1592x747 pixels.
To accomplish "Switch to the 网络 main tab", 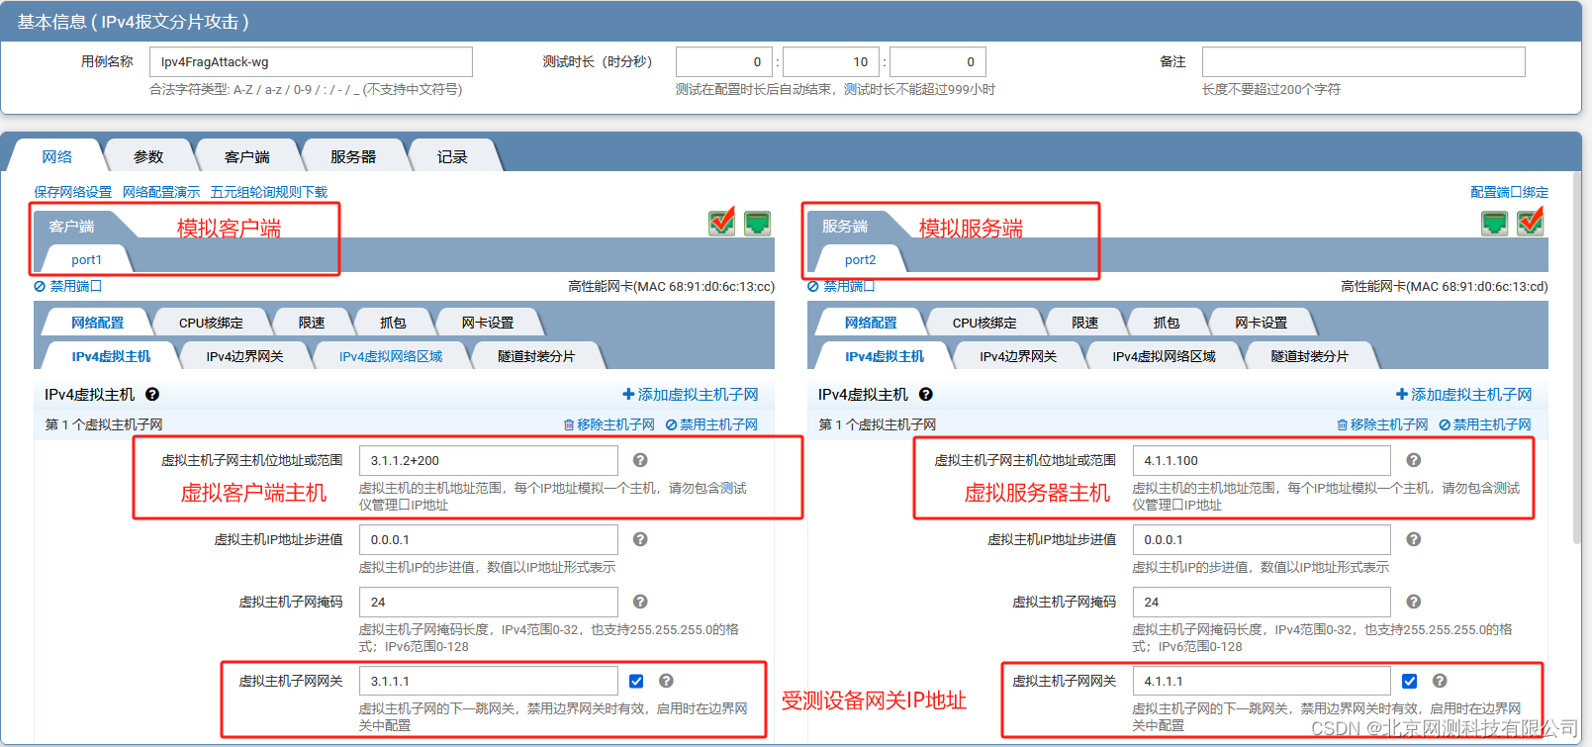I will coord(57,156).
